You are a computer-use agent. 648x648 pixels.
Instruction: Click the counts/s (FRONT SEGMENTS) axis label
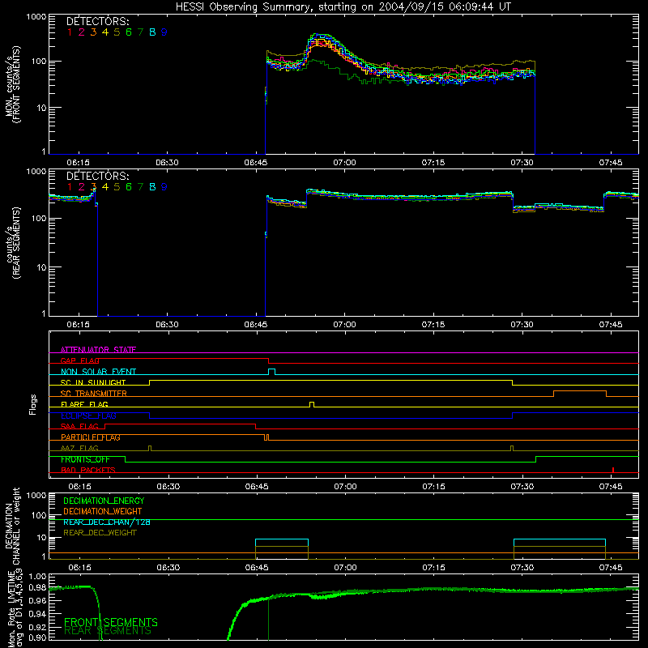12,84
